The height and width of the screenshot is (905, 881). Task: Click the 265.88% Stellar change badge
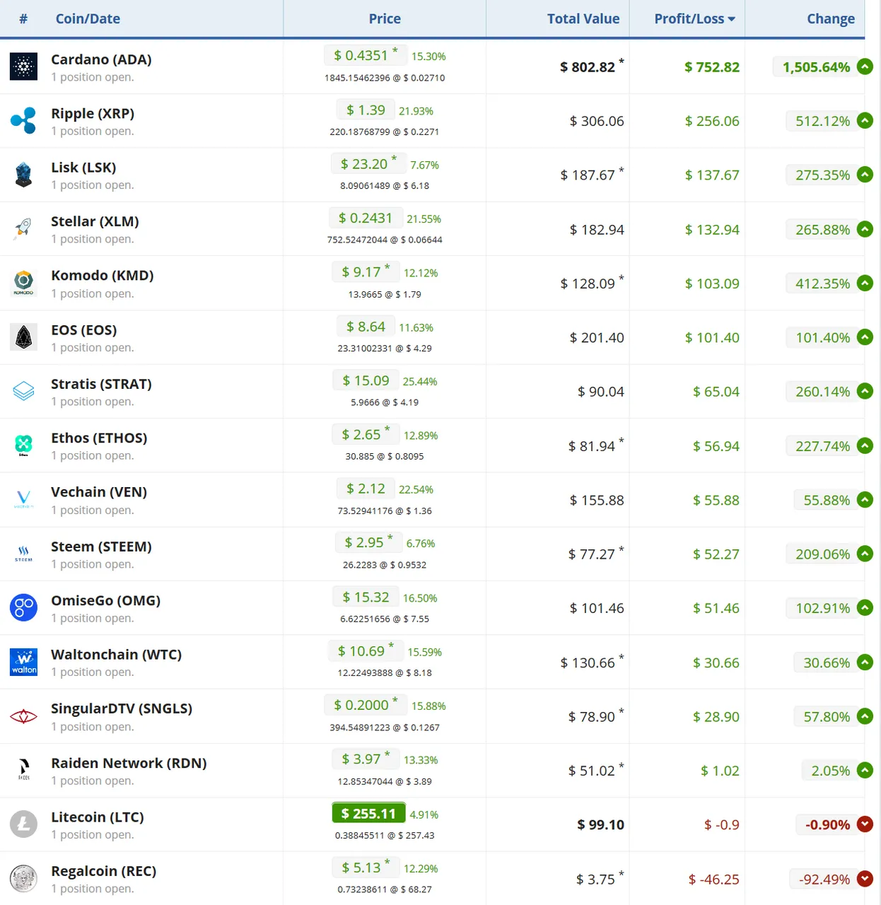pyautogui.click(x=822, y=229)
